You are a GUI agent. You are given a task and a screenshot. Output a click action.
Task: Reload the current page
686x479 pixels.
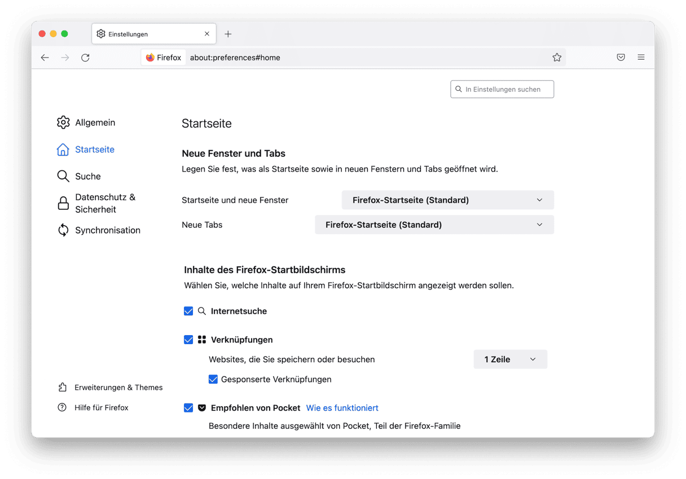tap(85, 58)
